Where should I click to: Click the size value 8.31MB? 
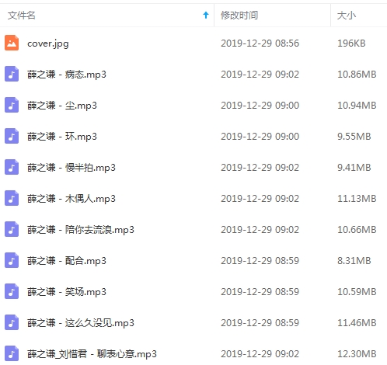pos(354,261)
